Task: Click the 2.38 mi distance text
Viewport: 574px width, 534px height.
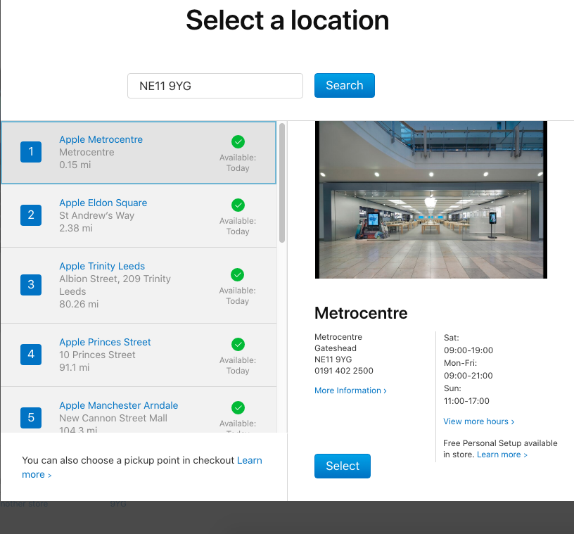Action: pos(76,228)
